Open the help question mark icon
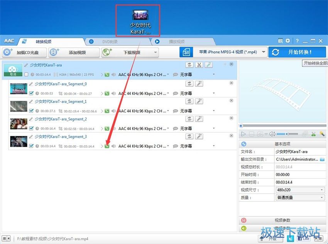The width and height of the screenshot is (328, 244). point(297,41)
